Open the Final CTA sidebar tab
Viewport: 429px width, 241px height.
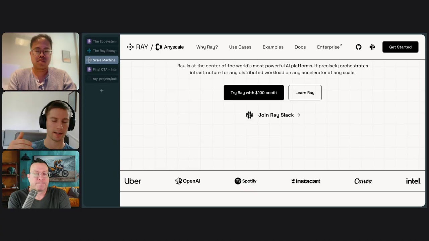[x=102, y=70]
